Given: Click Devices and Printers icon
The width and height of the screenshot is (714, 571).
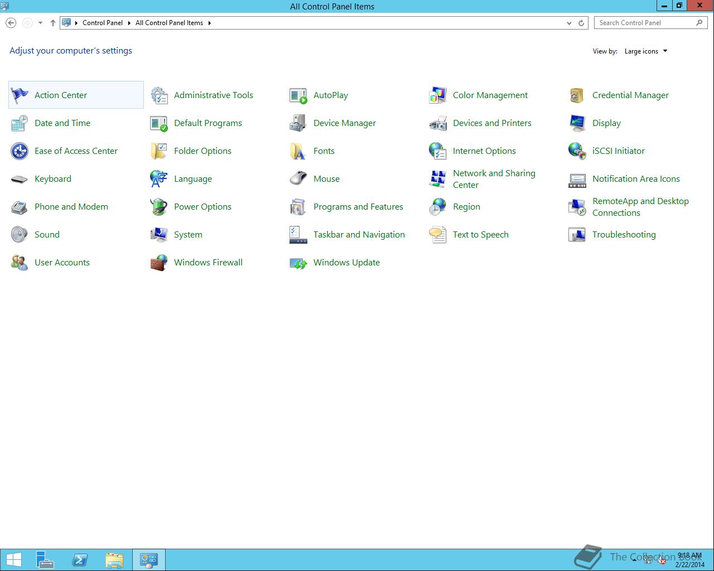Looking at the screenshot, I should [x=438, y=123].
